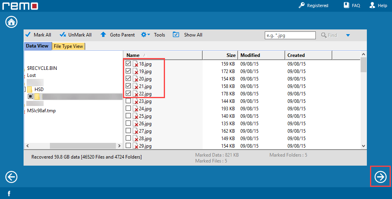392x199 pixels.
Task: Expand the dropdown arrow beside Find
Action: pos(348,35)
